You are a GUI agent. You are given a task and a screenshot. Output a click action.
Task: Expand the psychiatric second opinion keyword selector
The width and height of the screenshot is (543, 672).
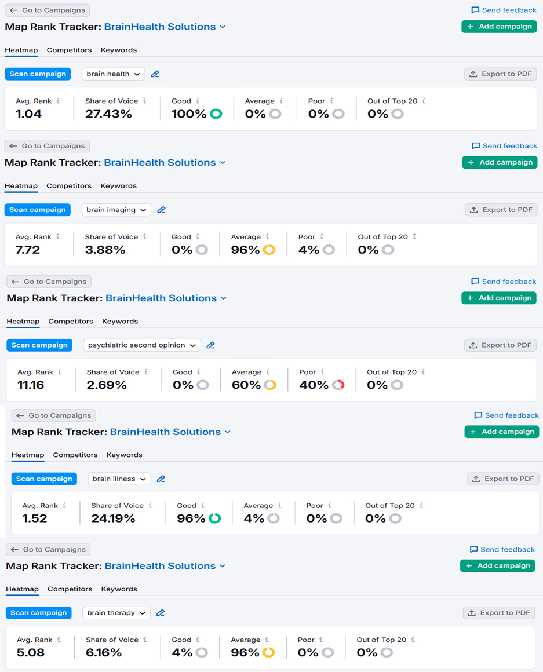[x=141, y=345]
